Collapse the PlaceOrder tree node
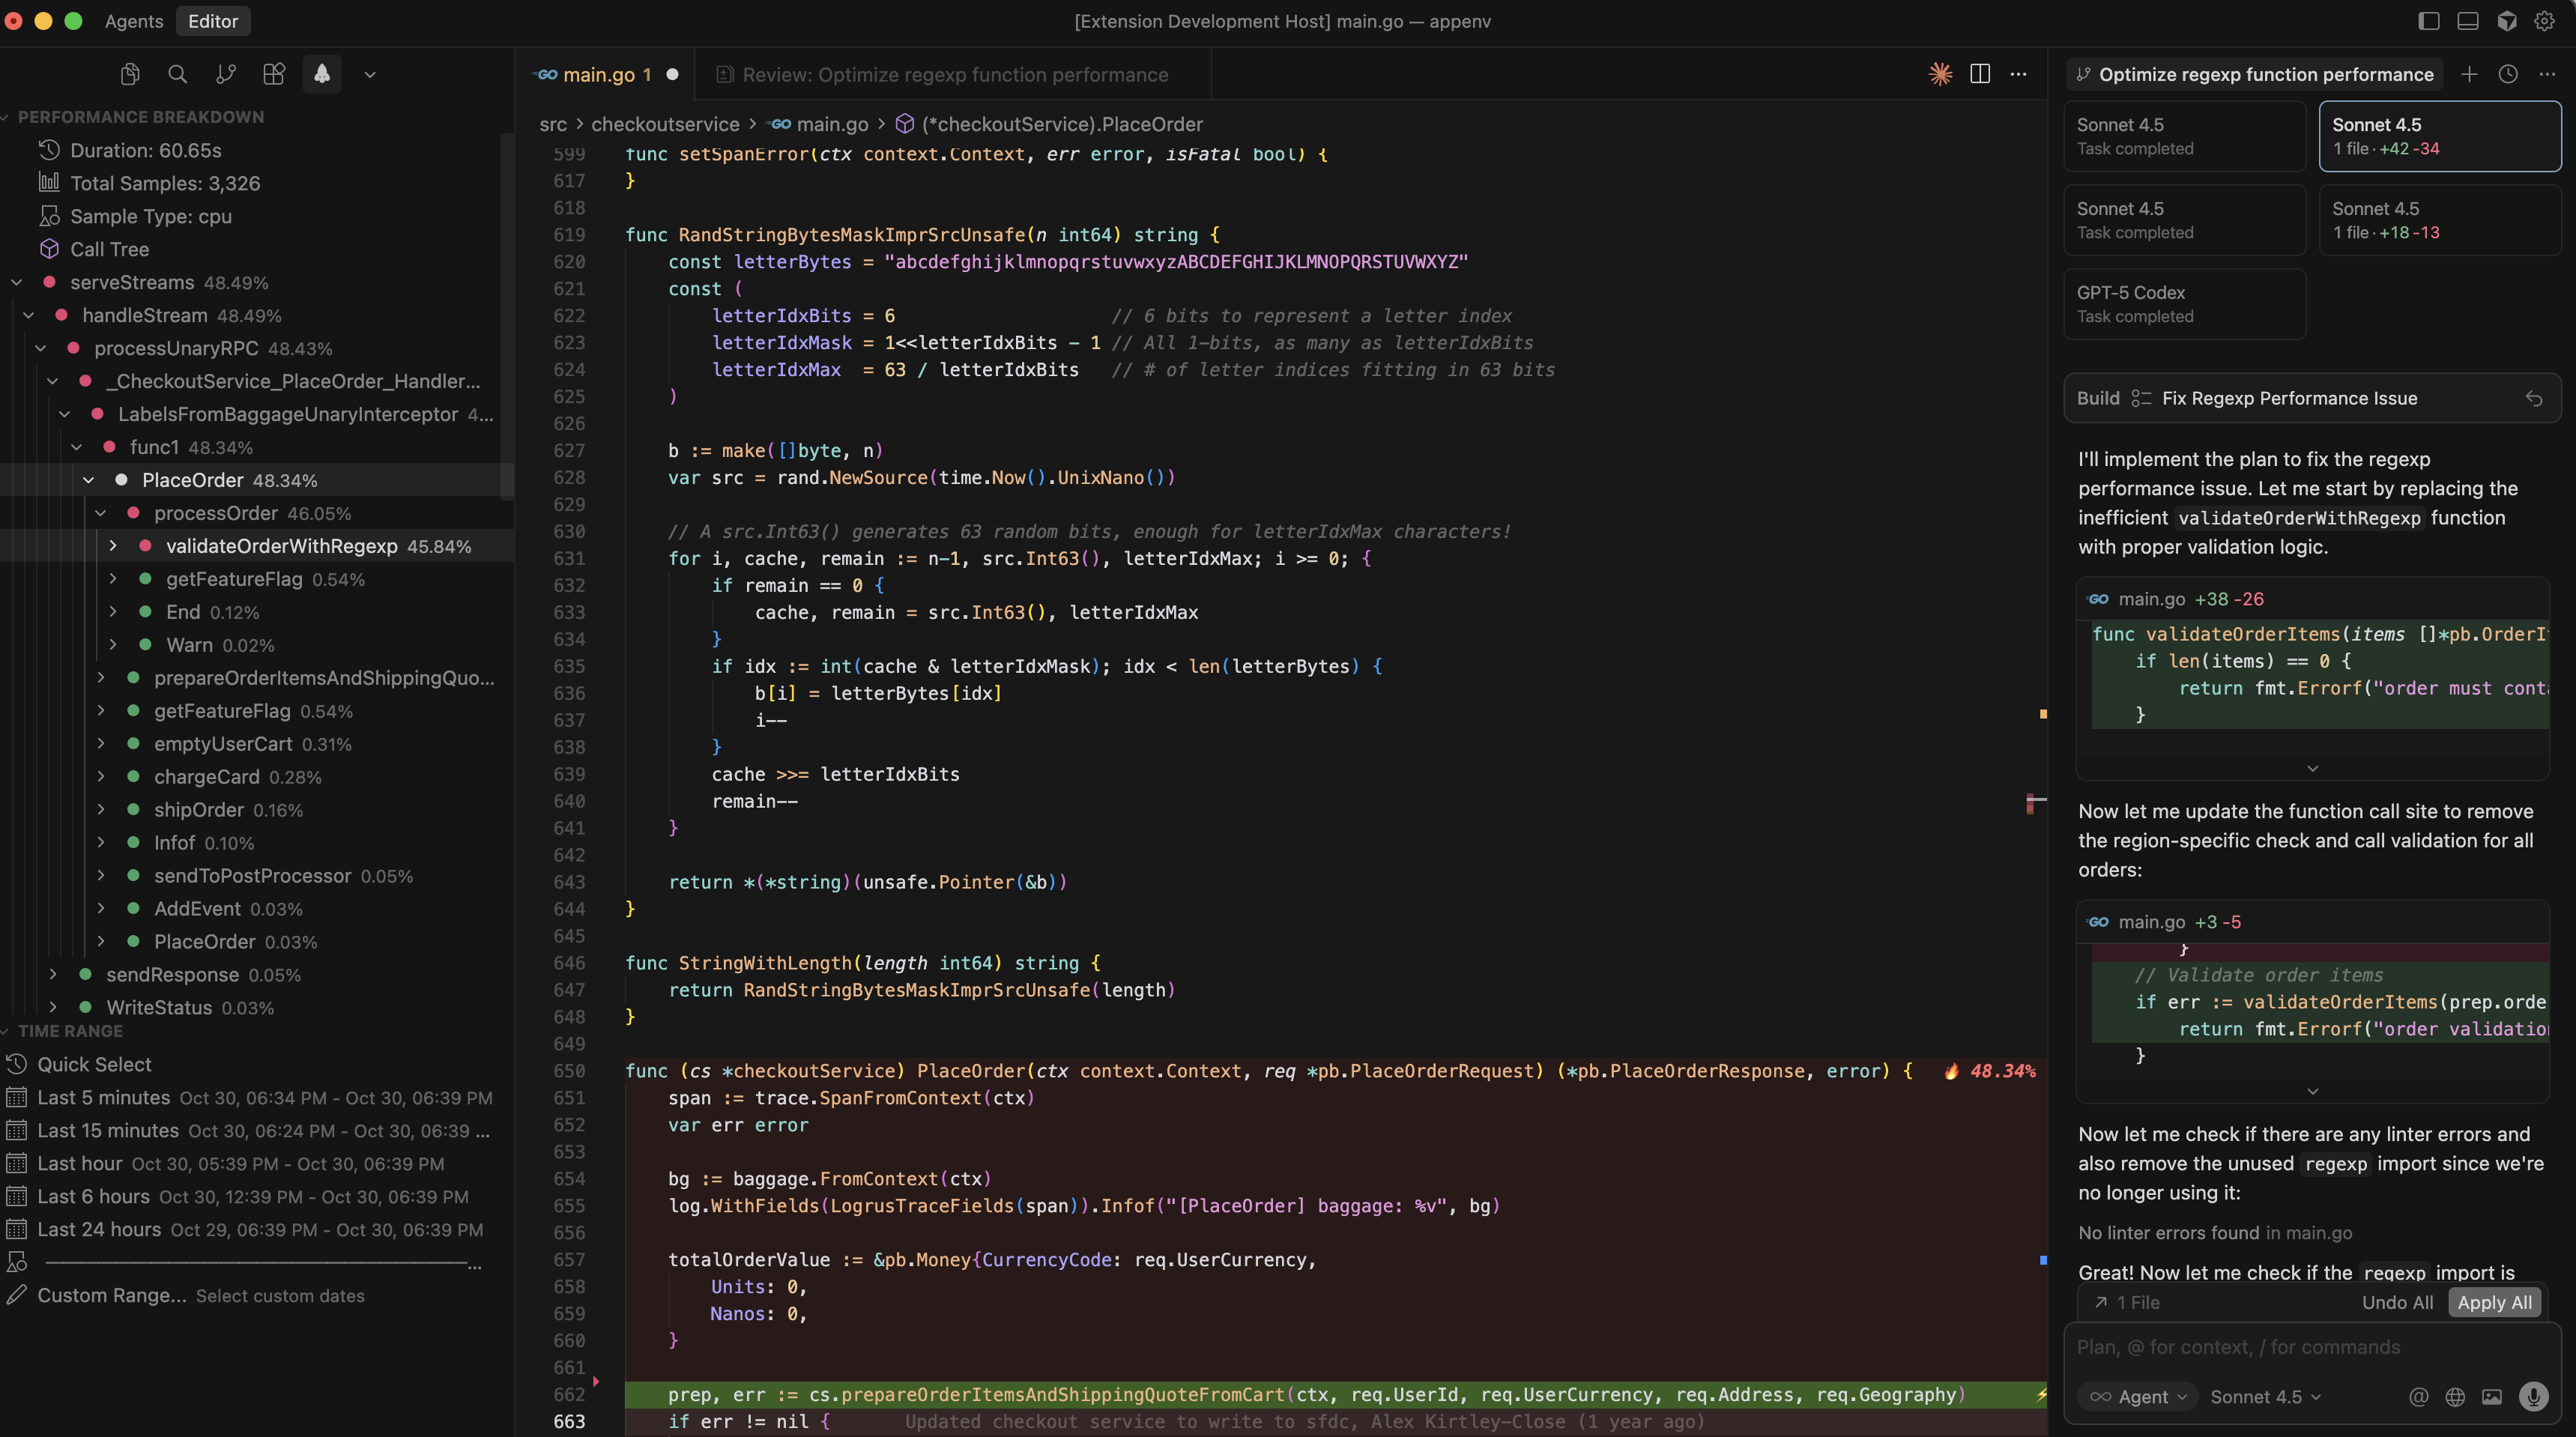Screen dimensions: 2576x1437 88,480
